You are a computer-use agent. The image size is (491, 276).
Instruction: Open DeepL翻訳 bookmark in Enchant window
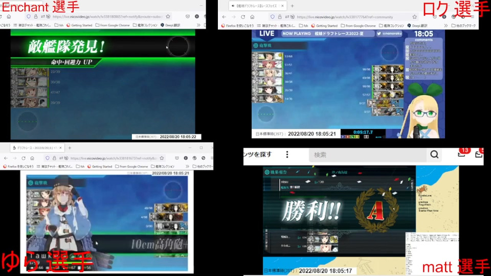(x=170, y=25)
